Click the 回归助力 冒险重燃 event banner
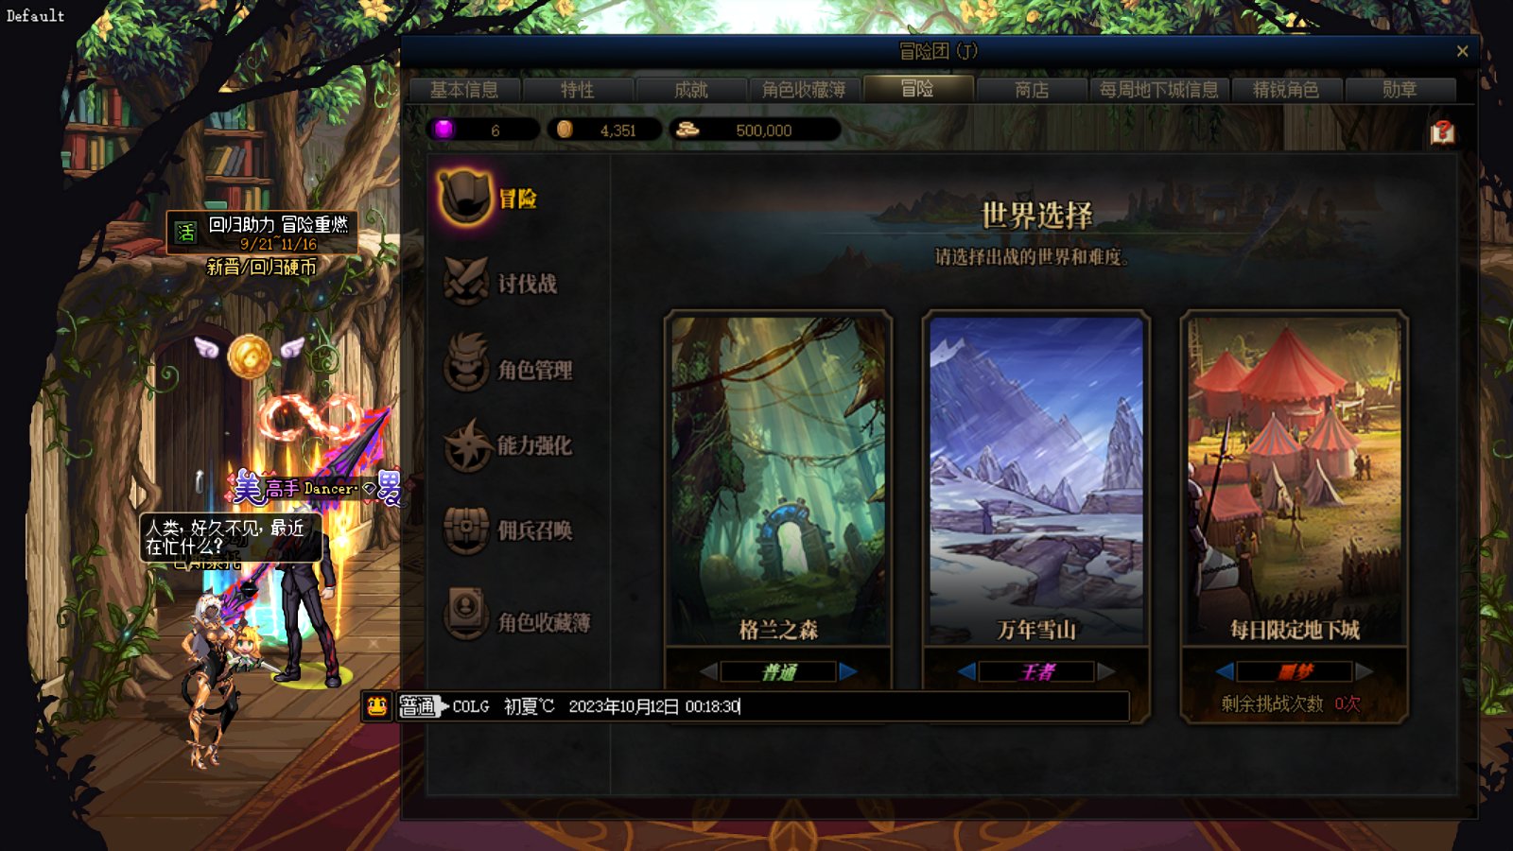 (x=262, y=233)
